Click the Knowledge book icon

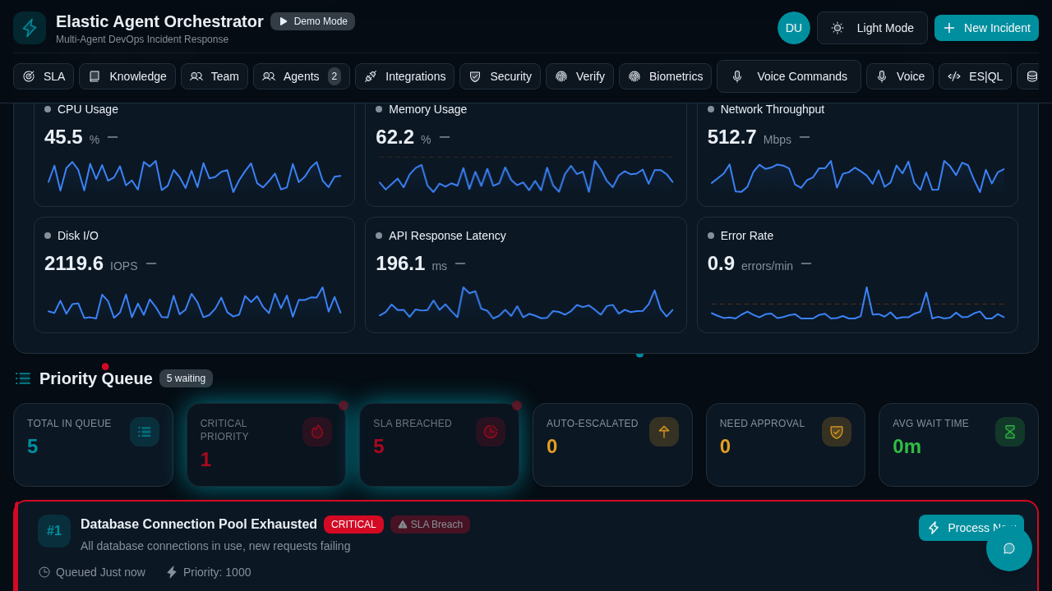95,76
